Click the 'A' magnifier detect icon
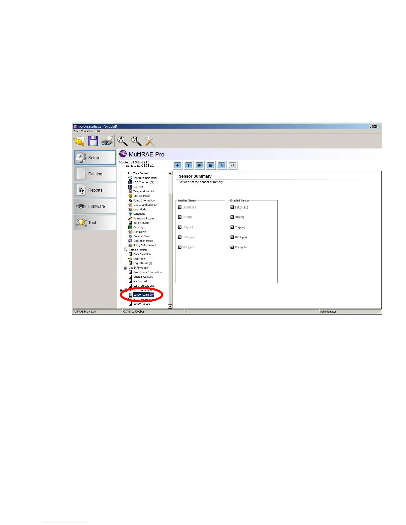406x525 pixels. coord(122,141)
